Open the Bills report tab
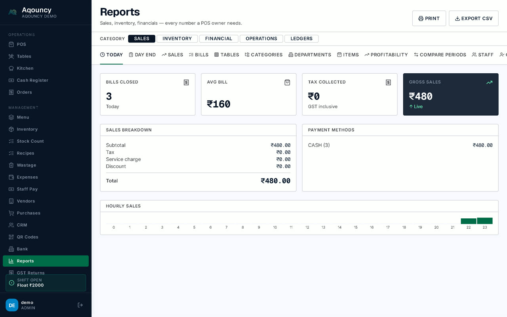This screenshot has height=317, width=507. [199, 55]
